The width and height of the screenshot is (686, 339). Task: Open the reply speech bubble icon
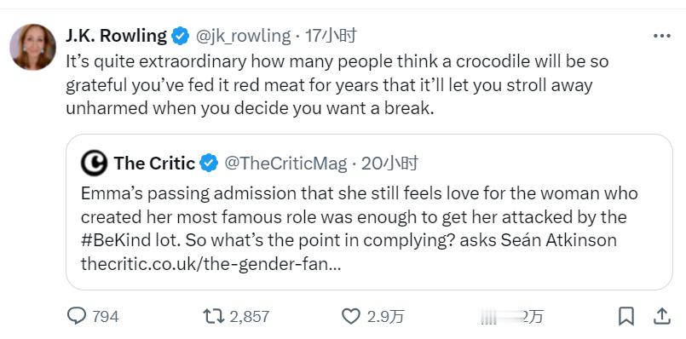click(x=77, y=316)
